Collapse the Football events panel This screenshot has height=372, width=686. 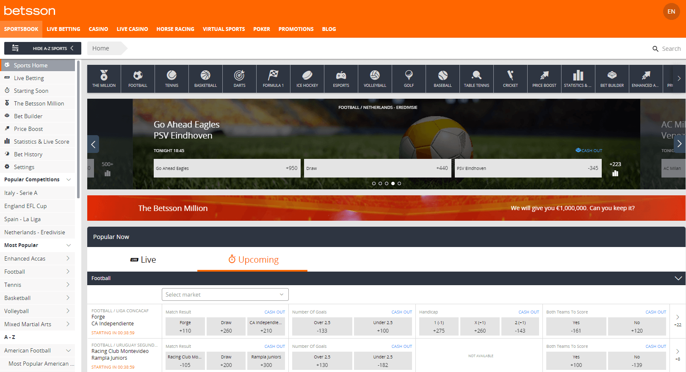coord(678,278)
